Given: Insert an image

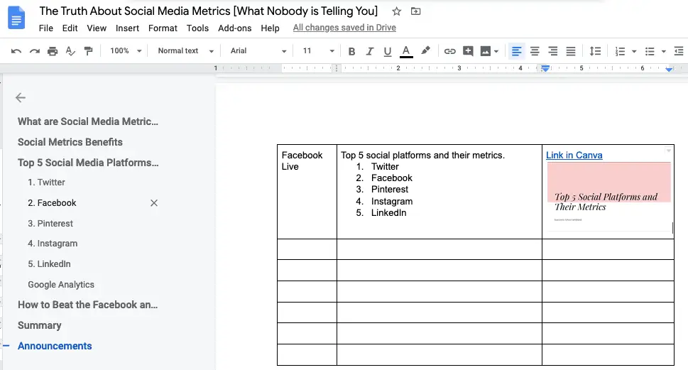Looking at the screenshot, I should coord(485,51).
